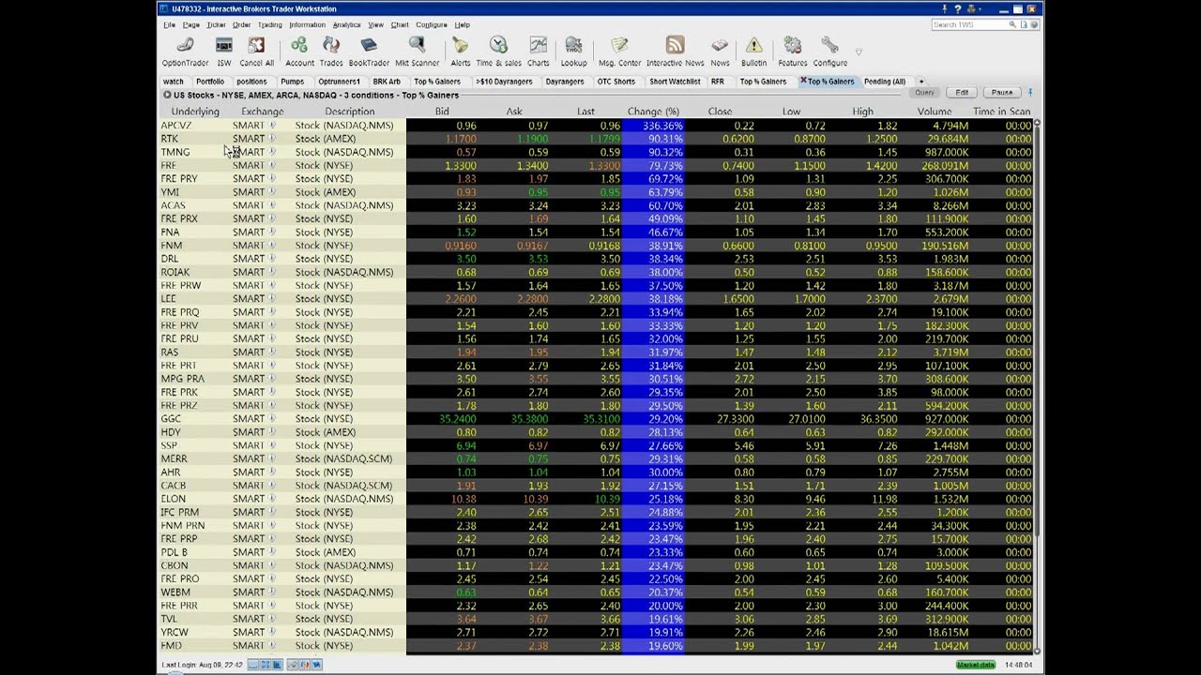Open the Charts tool
The image size is (1201, 675).
coord(538,52)
